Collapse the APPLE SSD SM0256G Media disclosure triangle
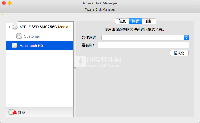The width and height of the screenshot is (200, 123). [x=9, y=27]
